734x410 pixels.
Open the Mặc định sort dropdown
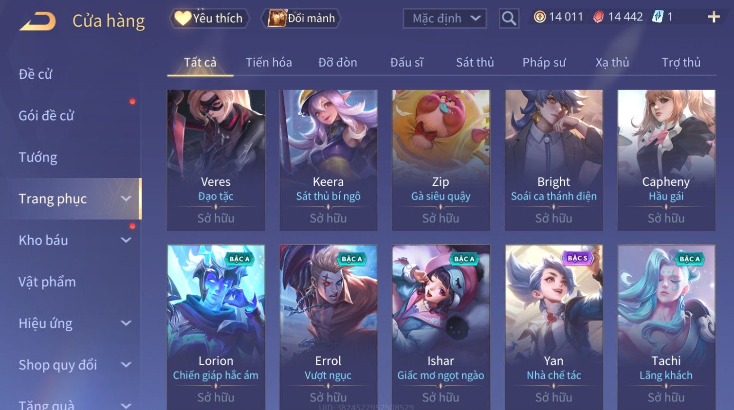pos(444,18)
